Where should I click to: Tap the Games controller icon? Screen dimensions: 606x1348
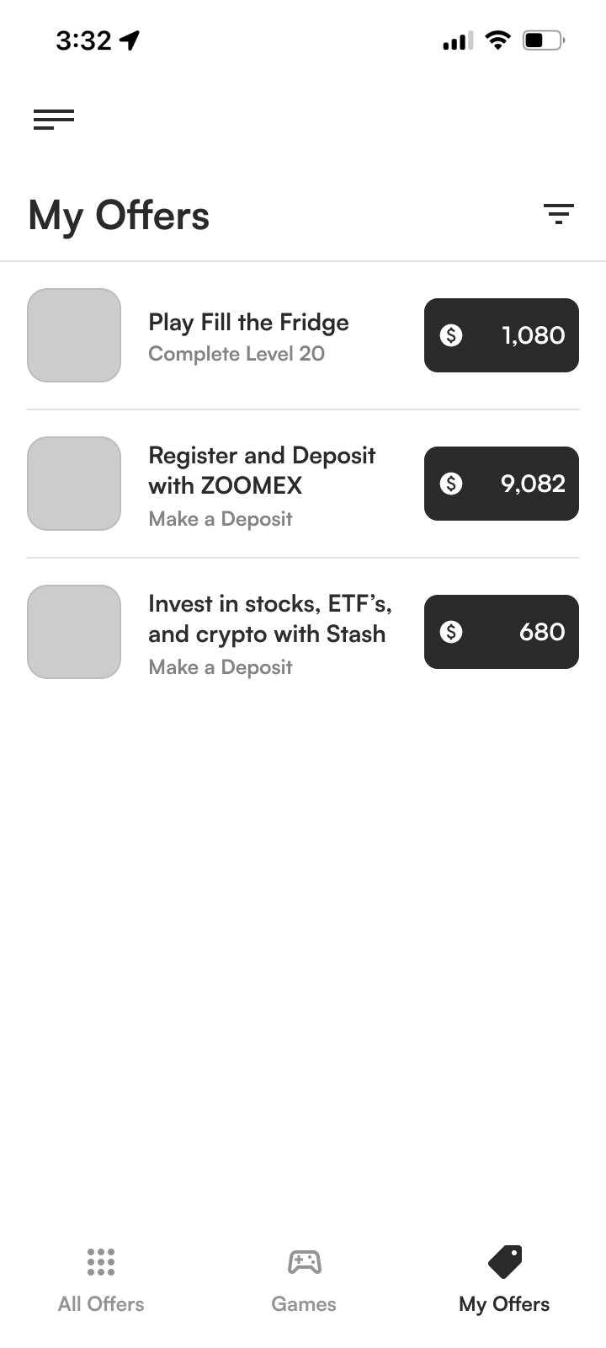tap(304, 1261)
